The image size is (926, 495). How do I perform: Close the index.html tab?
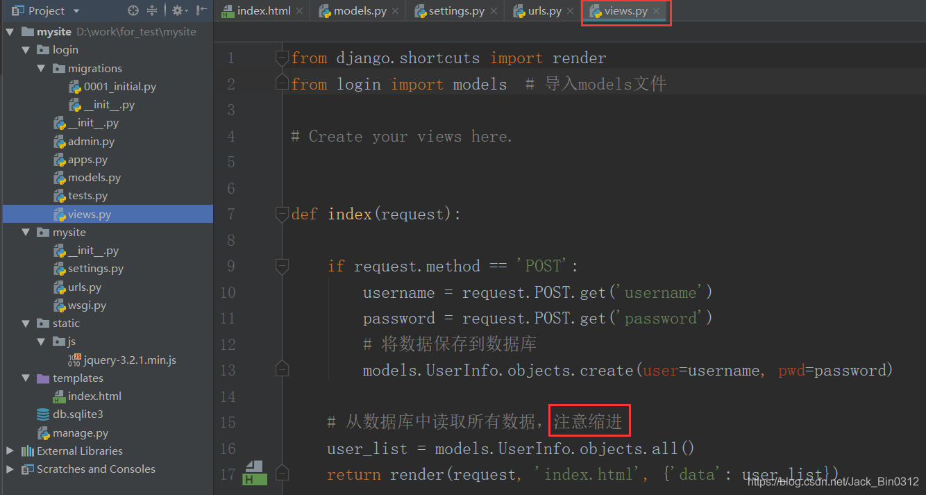tap(299, 11)
